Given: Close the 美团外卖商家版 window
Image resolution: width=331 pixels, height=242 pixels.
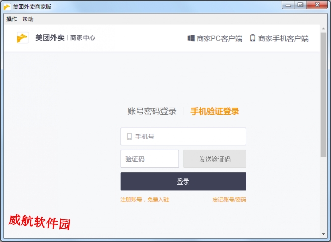Looking at the screenshot, I should pyautogui.click(x=317, y=5).
